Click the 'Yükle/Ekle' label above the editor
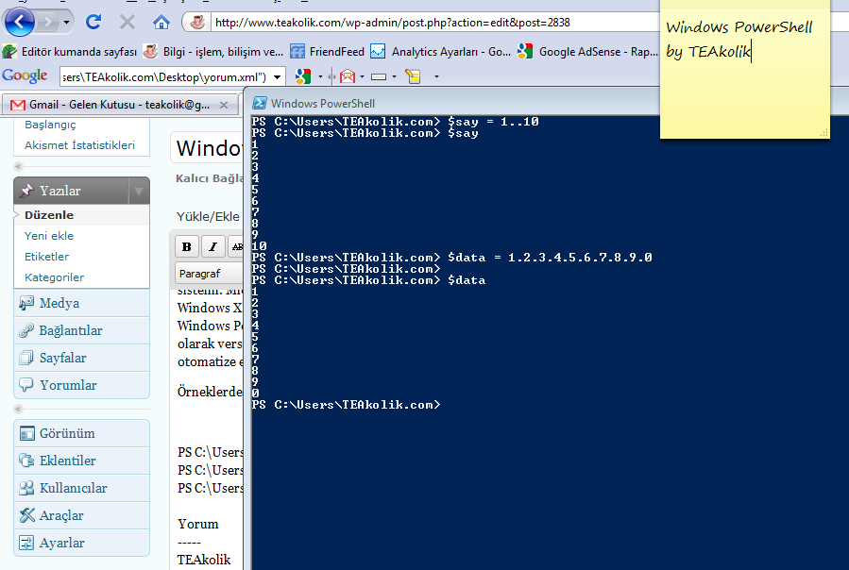 click(208, 216)
